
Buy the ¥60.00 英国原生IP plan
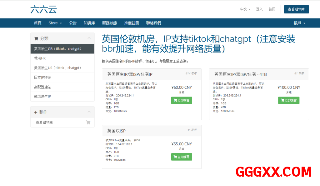(182, 100)
